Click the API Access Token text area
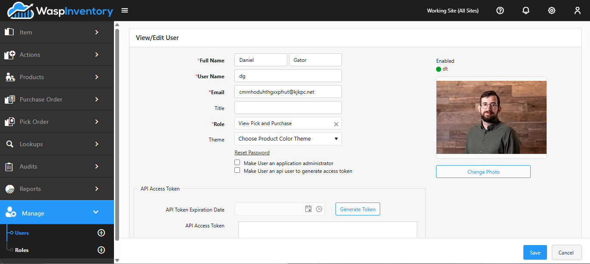This screenshot has height=264, width=590. coord(328,230)
